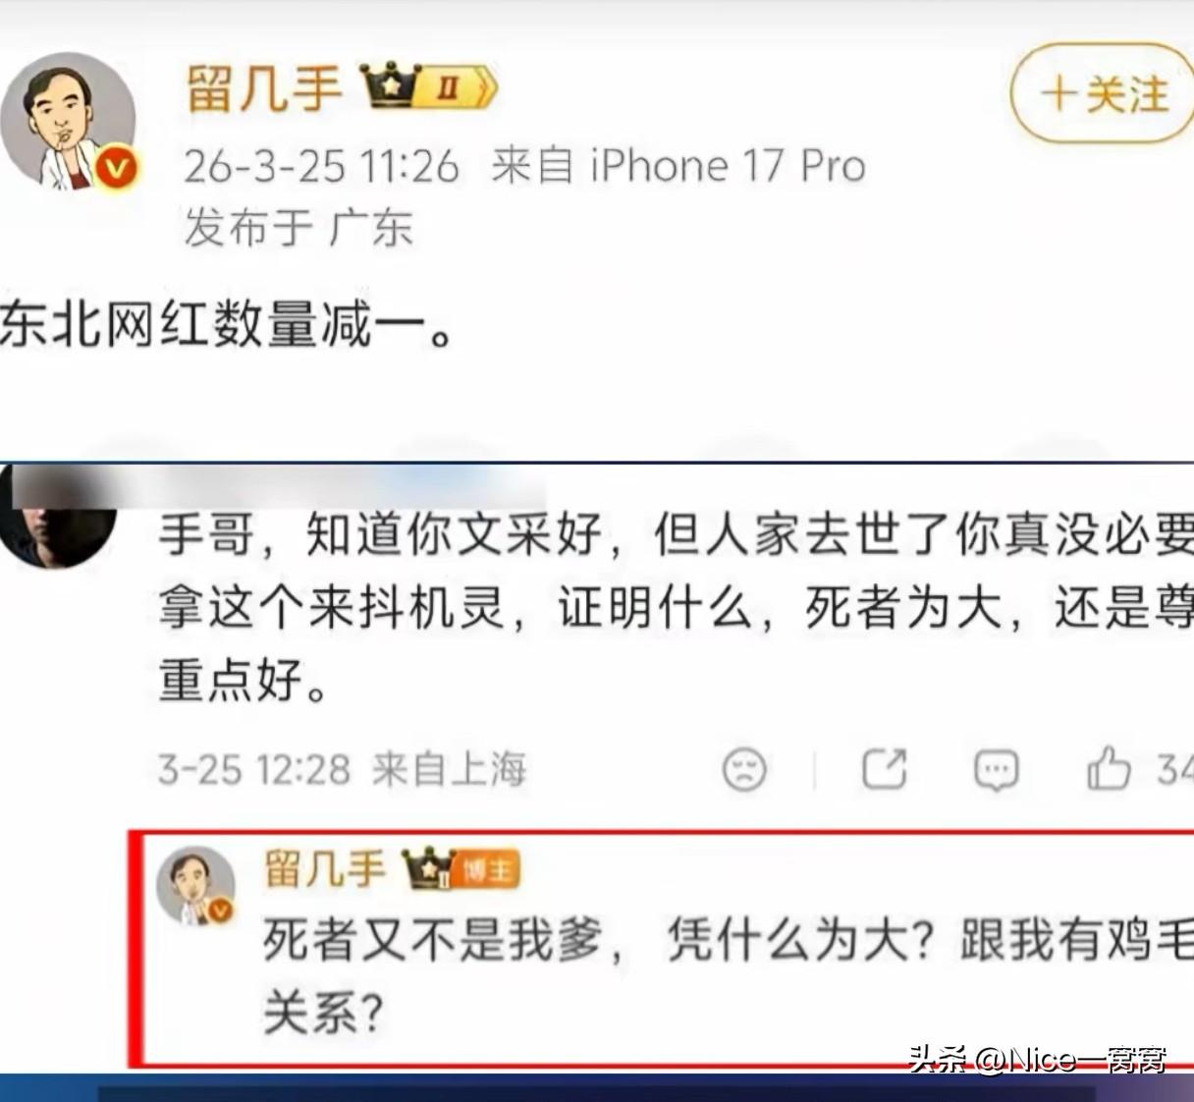Screen dimensions: 1194x1102
Task: Tap the 留几手 name in the reply
Action: coord(325,868)
